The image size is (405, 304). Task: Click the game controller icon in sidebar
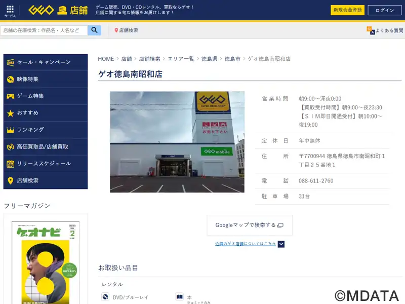pos(10,96)
